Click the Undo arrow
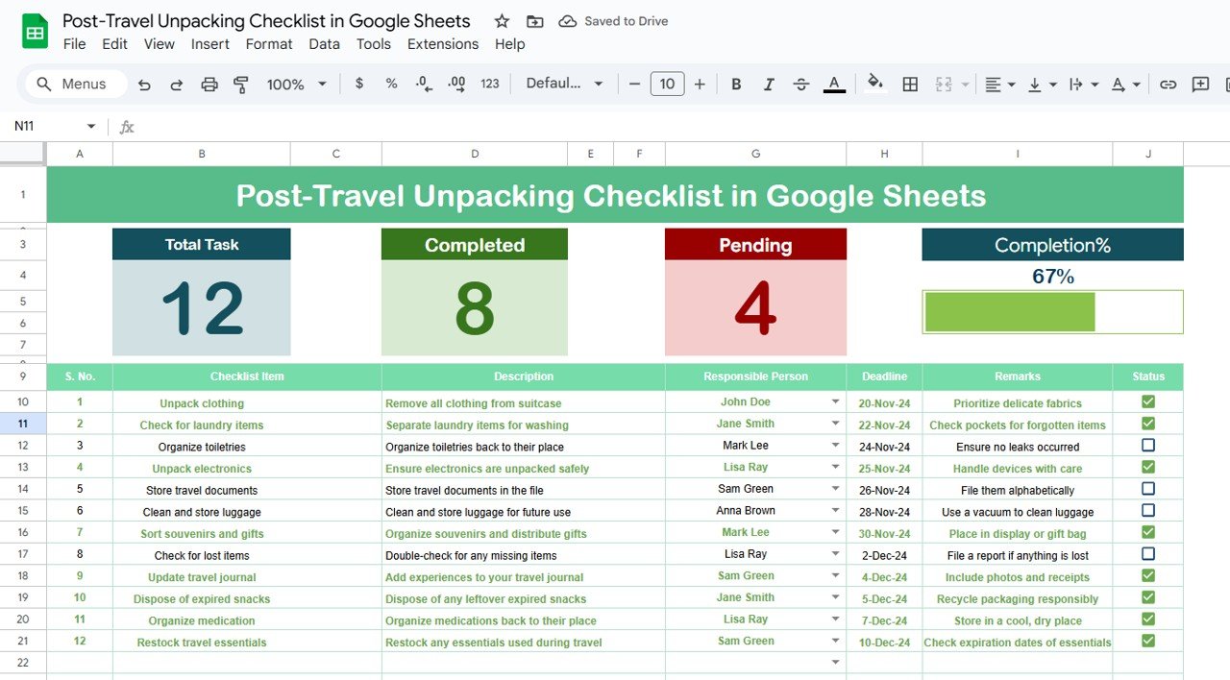 144,85
